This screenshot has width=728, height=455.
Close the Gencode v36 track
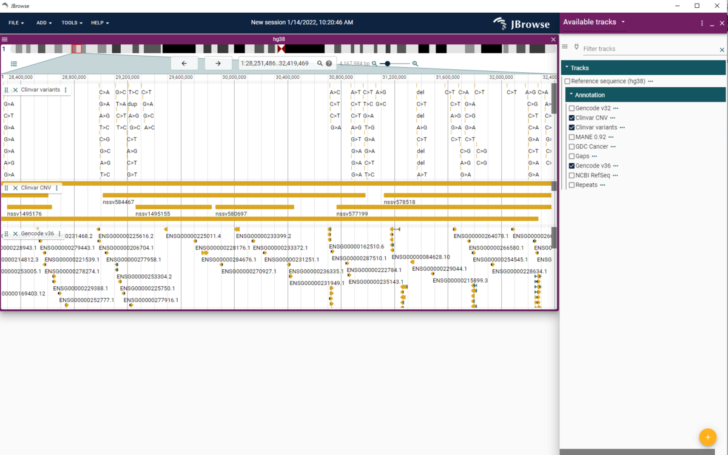(x=16, y=234)
